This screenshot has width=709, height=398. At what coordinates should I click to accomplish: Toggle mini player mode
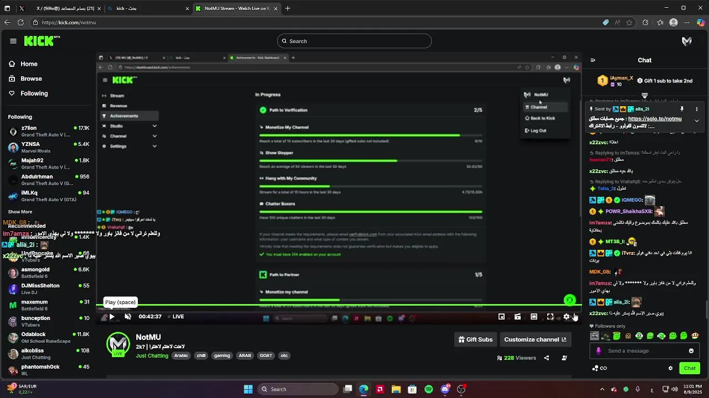tap(501, 317)
